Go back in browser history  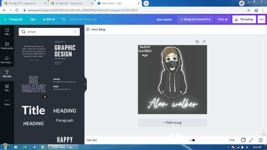pos(4,10)
